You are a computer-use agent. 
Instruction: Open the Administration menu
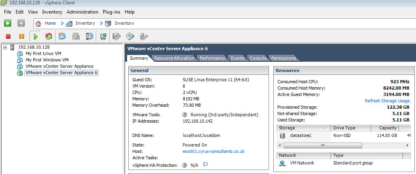(82, 12)
